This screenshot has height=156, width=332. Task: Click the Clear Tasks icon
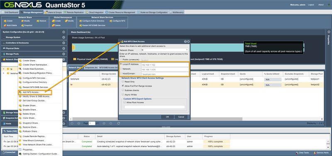pos(297,153)
